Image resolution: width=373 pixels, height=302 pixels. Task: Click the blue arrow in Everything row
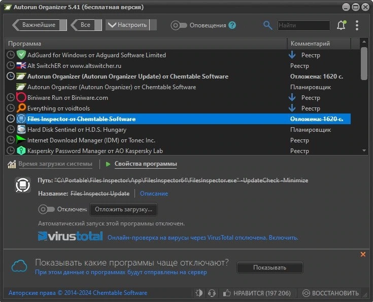coord(292,108)
